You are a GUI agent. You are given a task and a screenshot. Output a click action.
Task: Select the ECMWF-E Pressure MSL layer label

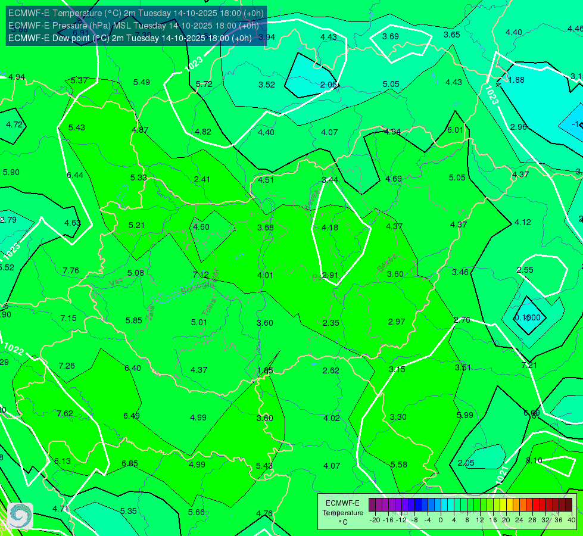[133, 26]
